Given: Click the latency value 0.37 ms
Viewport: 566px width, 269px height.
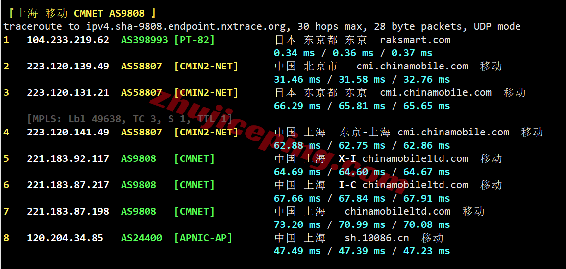Looking at the screenshot, I should pyautogui.click(x=412, y=53).
